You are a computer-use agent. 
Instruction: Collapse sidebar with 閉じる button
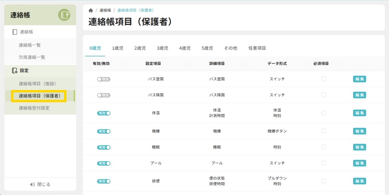pos(40,184)
